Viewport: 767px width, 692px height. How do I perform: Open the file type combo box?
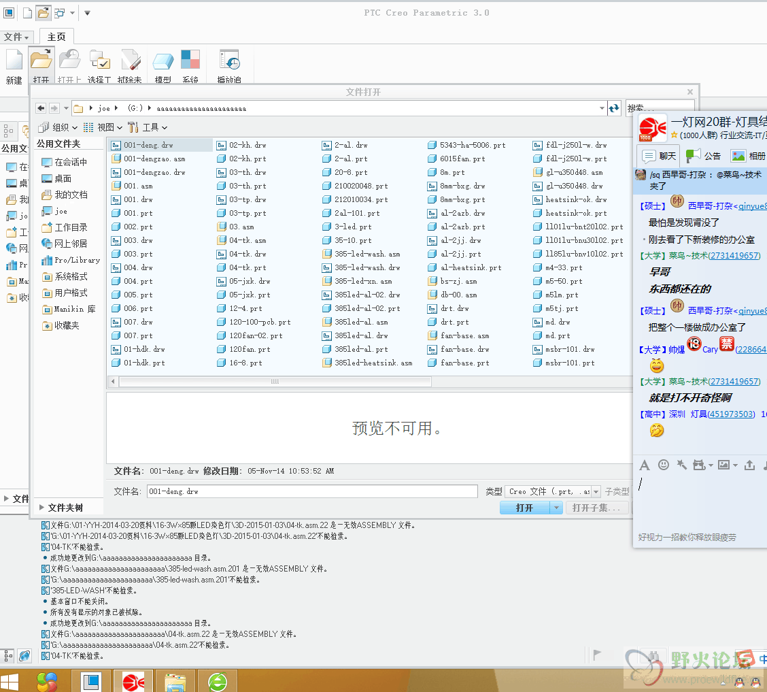[553, 491]
